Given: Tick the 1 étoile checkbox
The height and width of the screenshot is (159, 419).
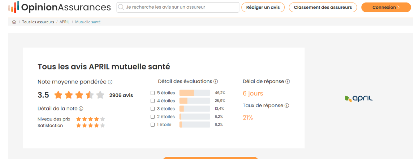Looking at the screenshot, I should [x=152, y=124].
